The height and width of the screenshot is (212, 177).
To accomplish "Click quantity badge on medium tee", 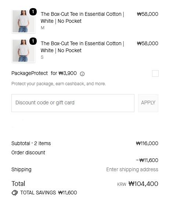I will 33,12.
